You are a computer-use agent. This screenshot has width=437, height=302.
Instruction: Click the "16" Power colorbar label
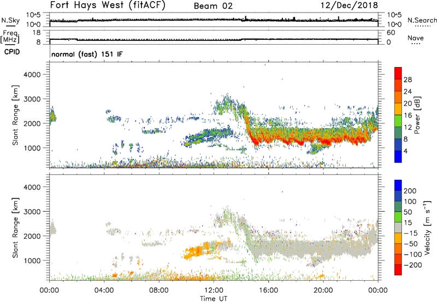click(x=408, y=116)
